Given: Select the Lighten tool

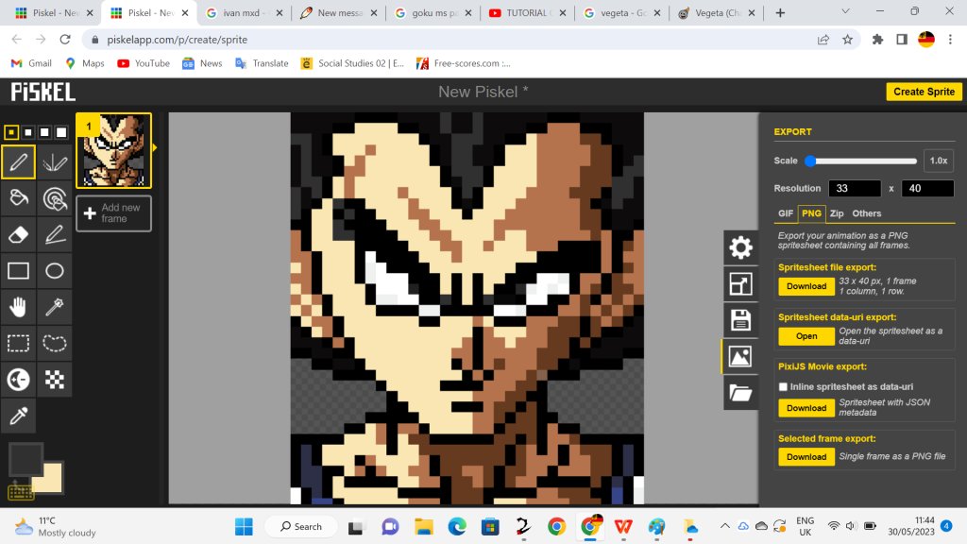Looking at the screenshot, I should (19, 380).
